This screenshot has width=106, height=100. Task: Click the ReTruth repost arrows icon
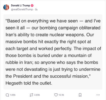(x=31, y=95)
